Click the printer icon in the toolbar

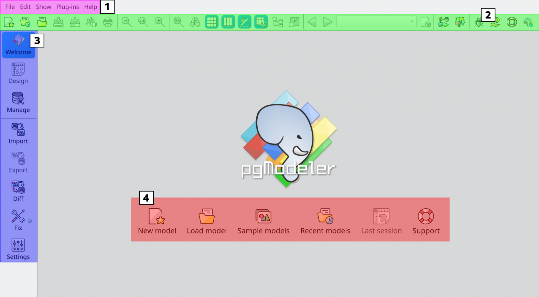pyautogui.click(x=108, y=22)
